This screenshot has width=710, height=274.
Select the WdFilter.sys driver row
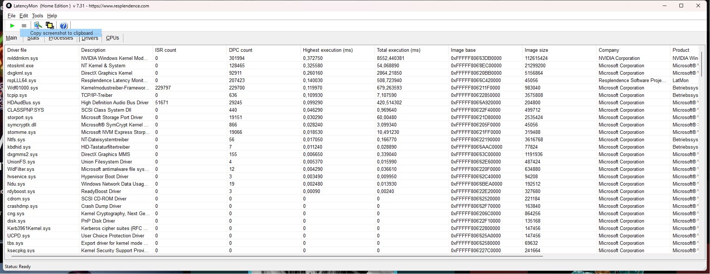(352, 169)
